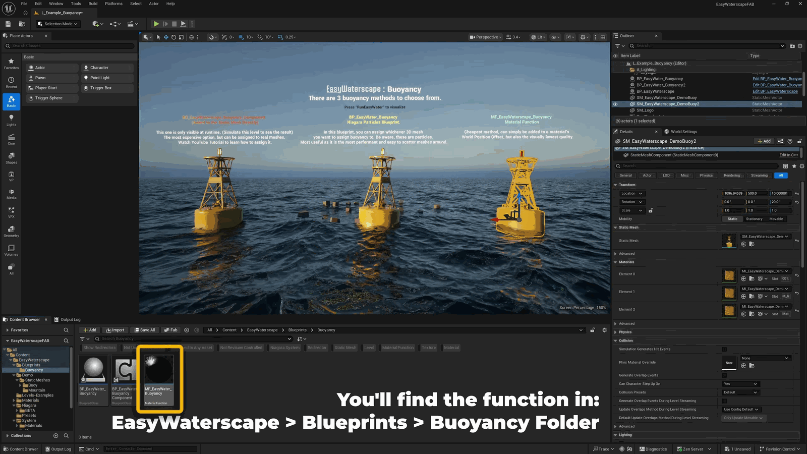
Task: Open the Volumes category in Place Actors
Action: tap(11, 250)
